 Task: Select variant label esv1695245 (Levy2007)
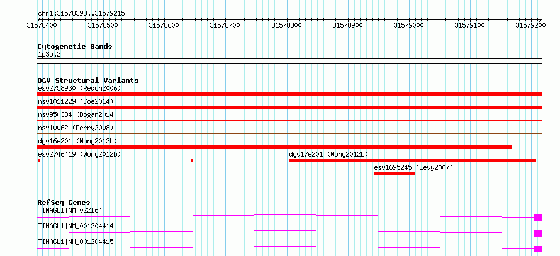click(x=413, y=167)
